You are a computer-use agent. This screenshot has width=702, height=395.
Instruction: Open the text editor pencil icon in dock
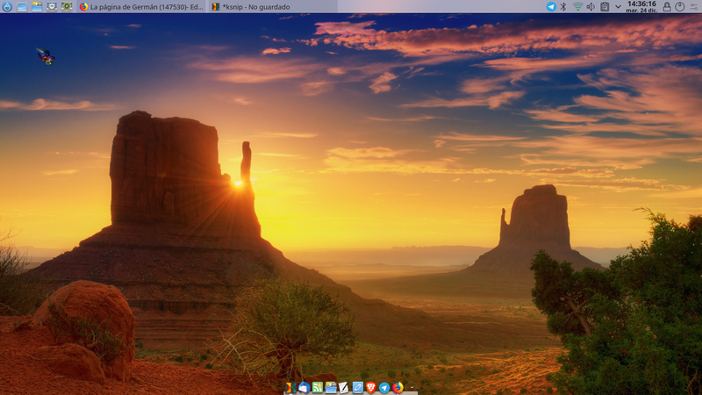tap(357, 387)
